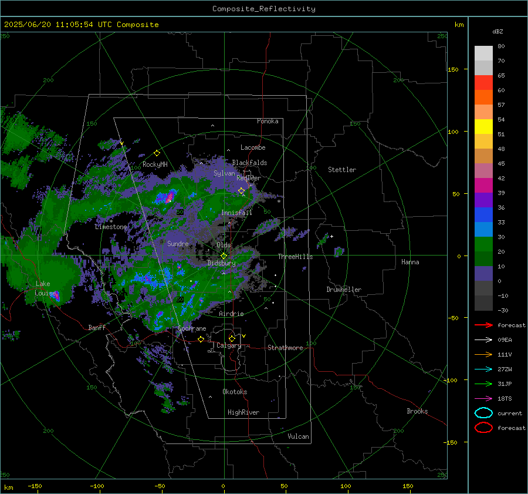
Task: Click the HighRiver label
Action: coord(243,412)
